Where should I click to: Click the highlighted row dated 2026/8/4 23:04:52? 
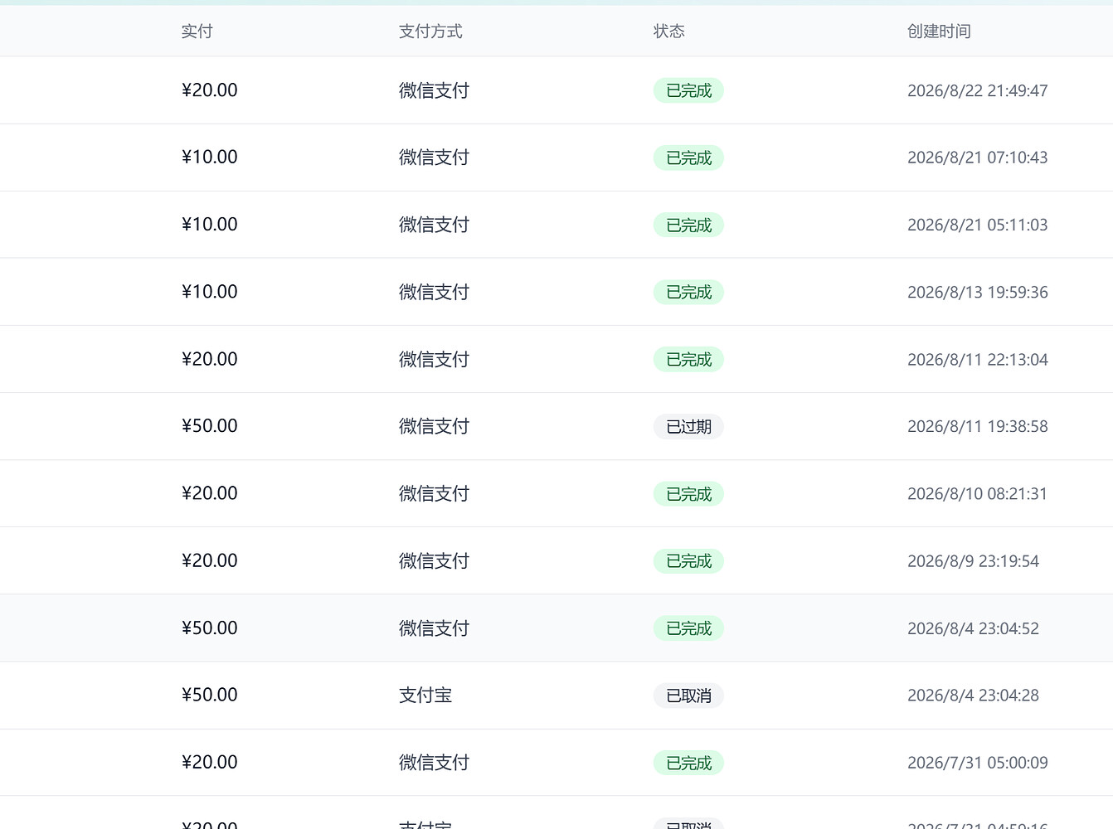(x=556, y=628)
